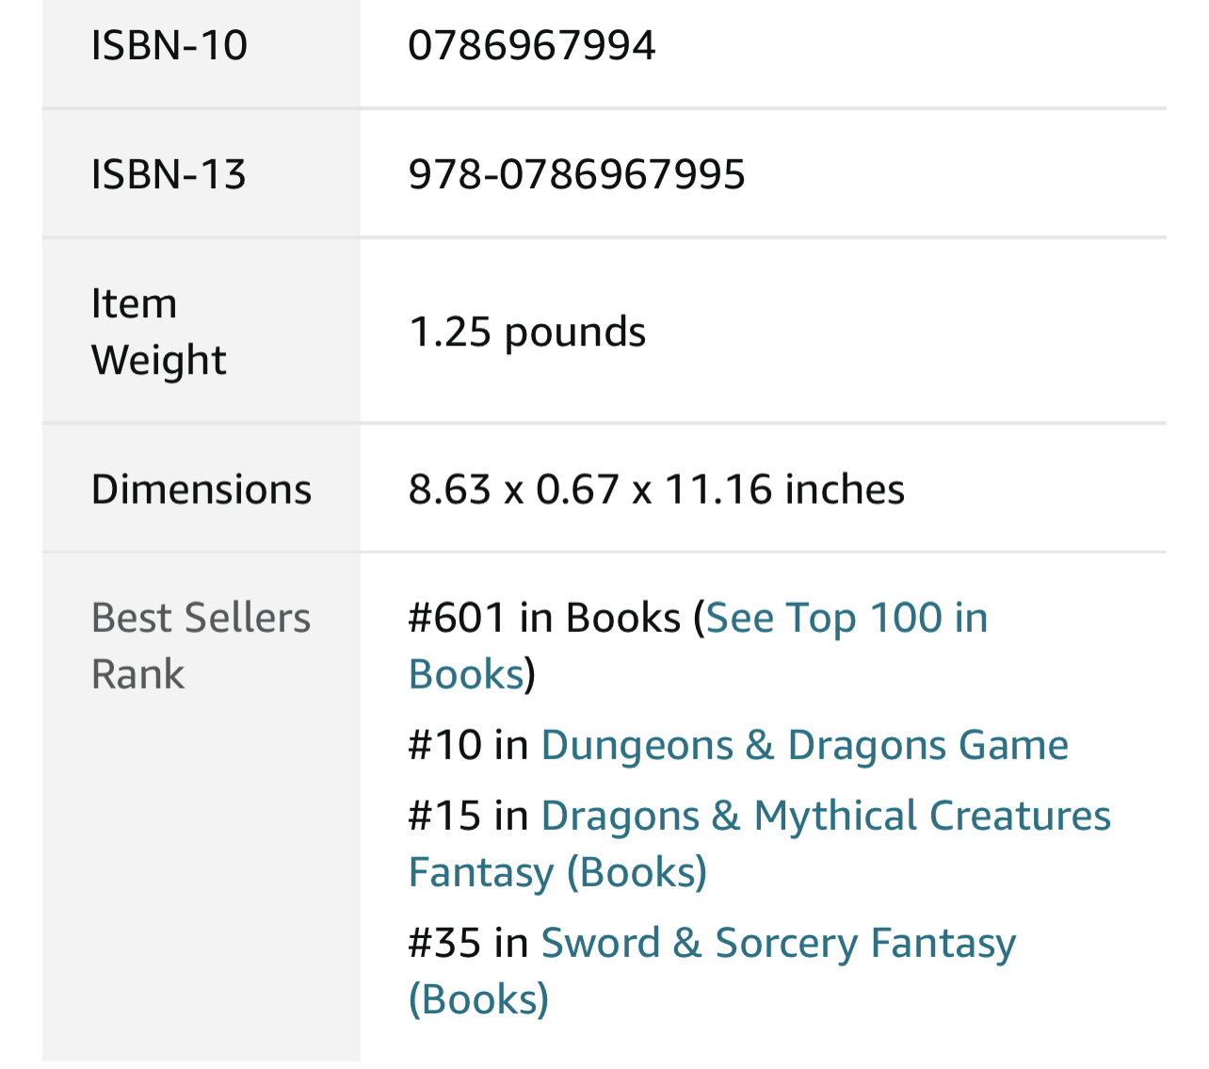Click the 1.25 pounds weight value
This screenshot has width=1209, height=1069.
[x=527, y=332]
